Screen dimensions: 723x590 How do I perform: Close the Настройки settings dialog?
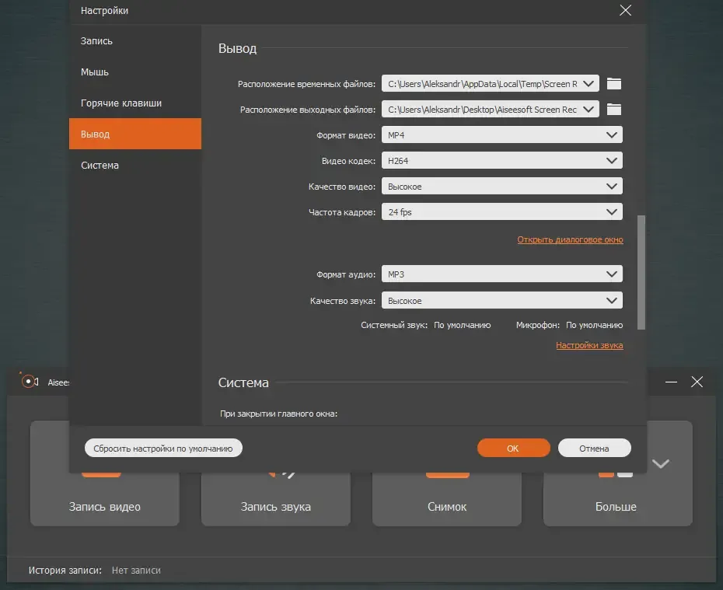(x=625, y=10)
